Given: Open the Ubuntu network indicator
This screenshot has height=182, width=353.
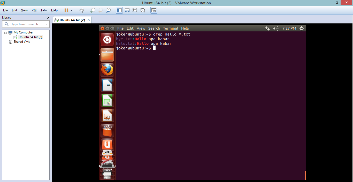Looking at the screenshot, I should pos(267,28).
